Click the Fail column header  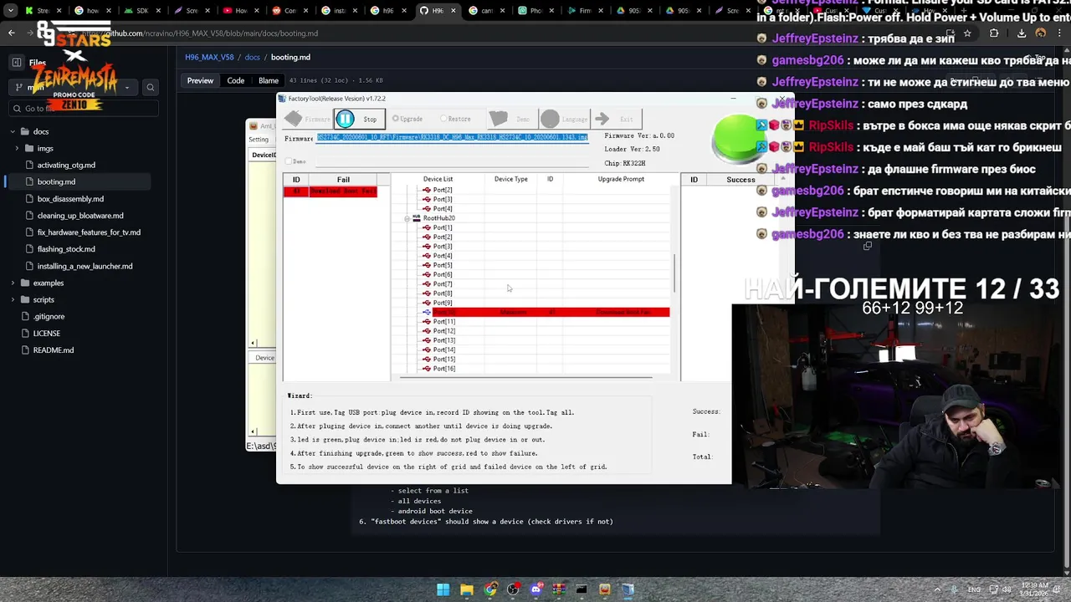tap(343, 180)
